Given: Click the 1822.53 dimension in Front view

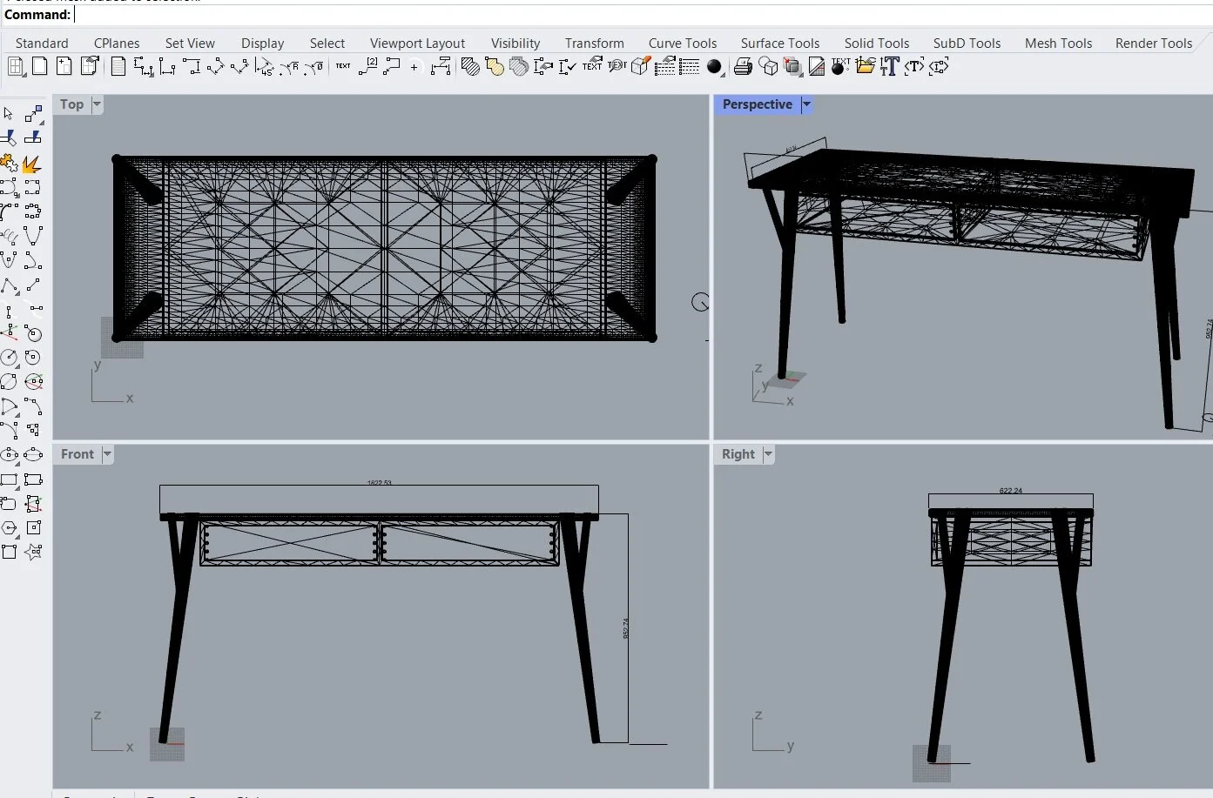Looking at the screenshot, I should coord(380,483).
